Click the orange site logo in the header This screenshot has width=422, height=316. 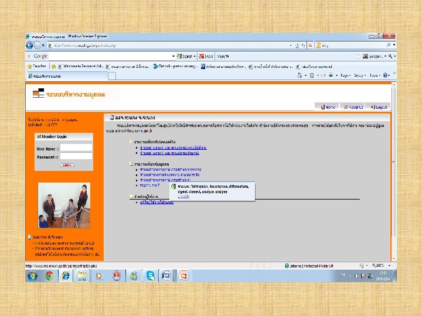coord(38,93)
